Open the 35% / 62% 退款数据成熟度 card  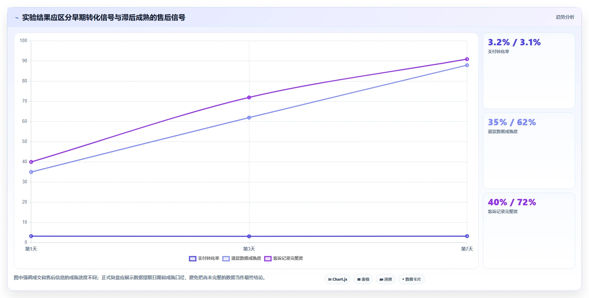(529, 151)
